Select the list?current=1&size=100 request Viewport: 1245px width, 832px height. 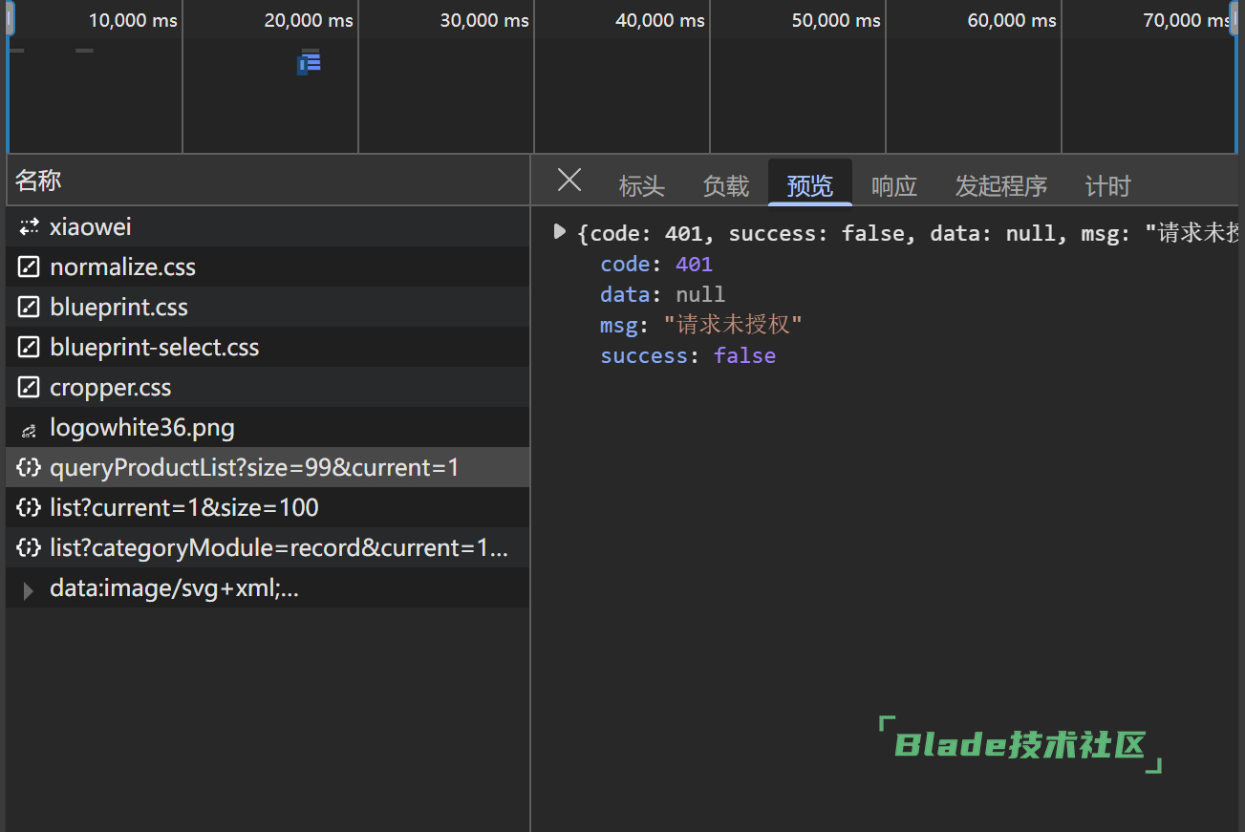coord(268,508)
